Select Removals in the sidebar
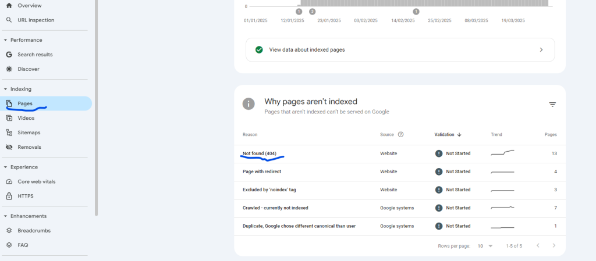This screenshot has width=596, height=261. (x=29, y=147)
